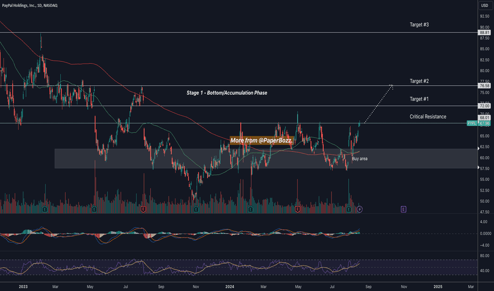Click the 92.50 value on price scale
This screenshot has height=291, width=494.
coord(484,16)
